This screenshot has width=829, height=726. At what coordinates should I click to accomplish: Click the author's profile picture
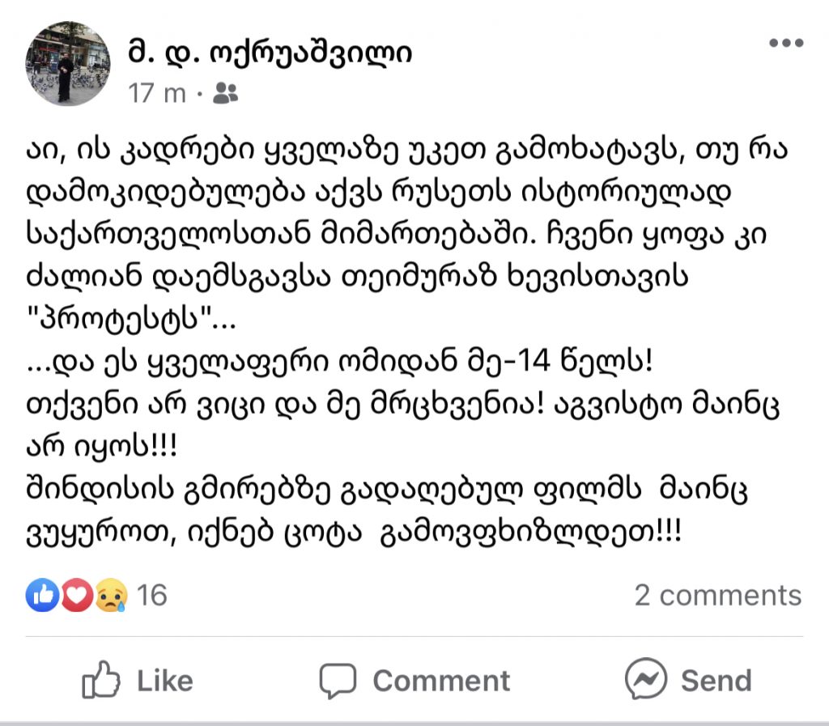point(68,64)
